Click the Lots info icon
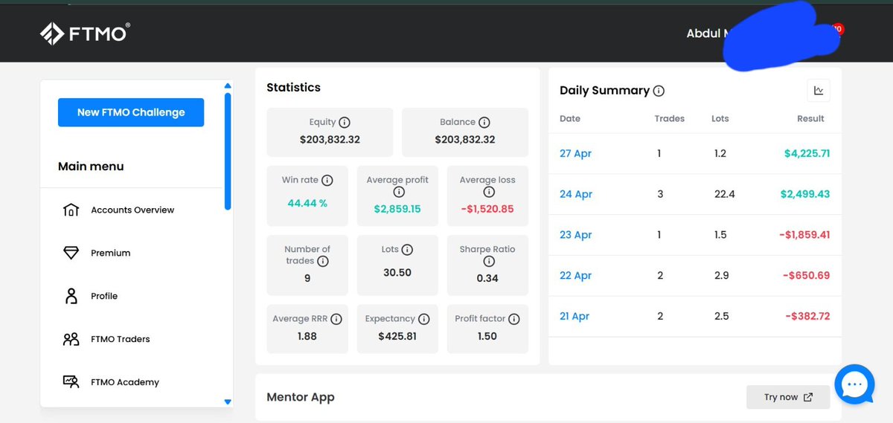893x423 pixels. (407, 250)
